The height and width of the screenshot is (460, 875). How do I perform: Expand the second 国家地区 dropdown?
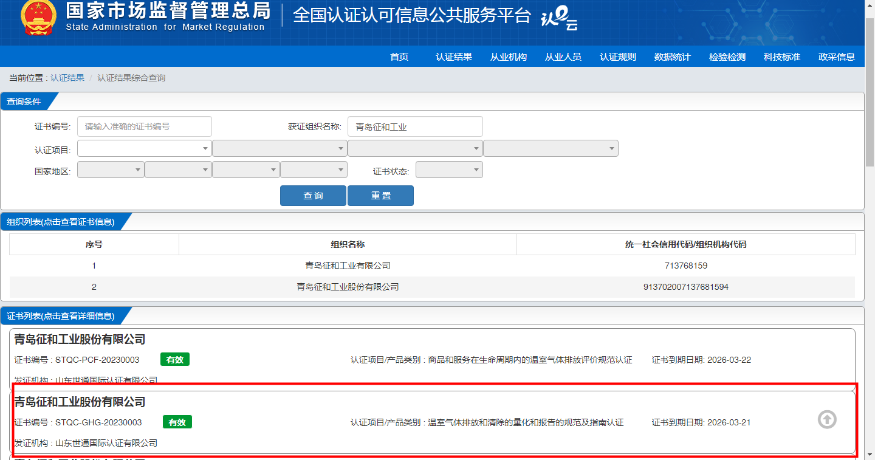point(178,170)
